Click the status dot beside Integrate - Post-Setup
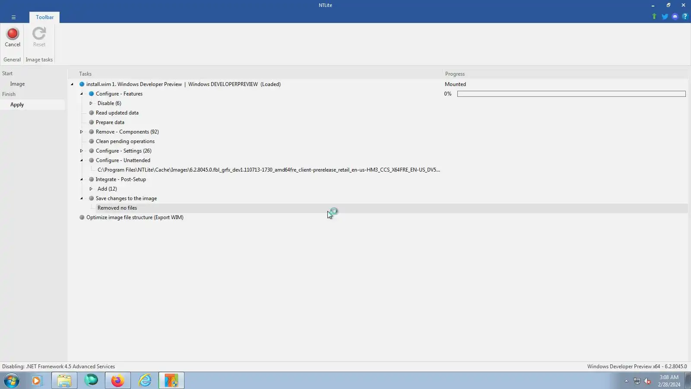The image size is (691, 389). 91,179
